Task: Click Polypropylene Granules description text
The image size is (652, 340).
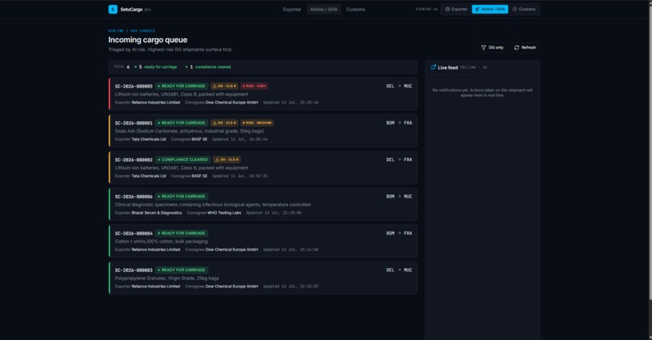Action: point(167,278)
